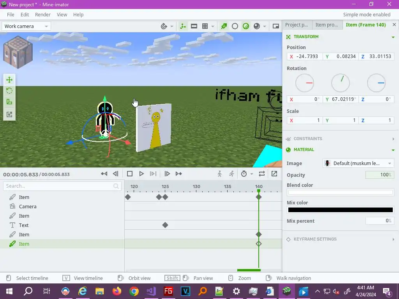Click the X rotation dial
The width and height of the screenshot is (399, 299).
tap(304, 83)
